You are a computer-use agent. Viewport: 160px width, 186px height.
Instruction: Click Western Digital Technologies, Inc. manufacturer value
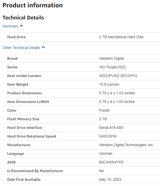pyautogui.click(x=126, y=145)
